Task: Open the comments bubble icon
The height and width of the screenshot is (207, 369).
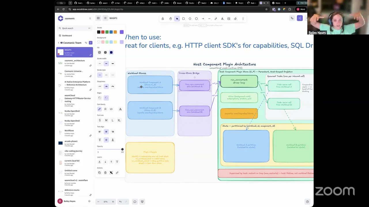Action: coord(135,202)
